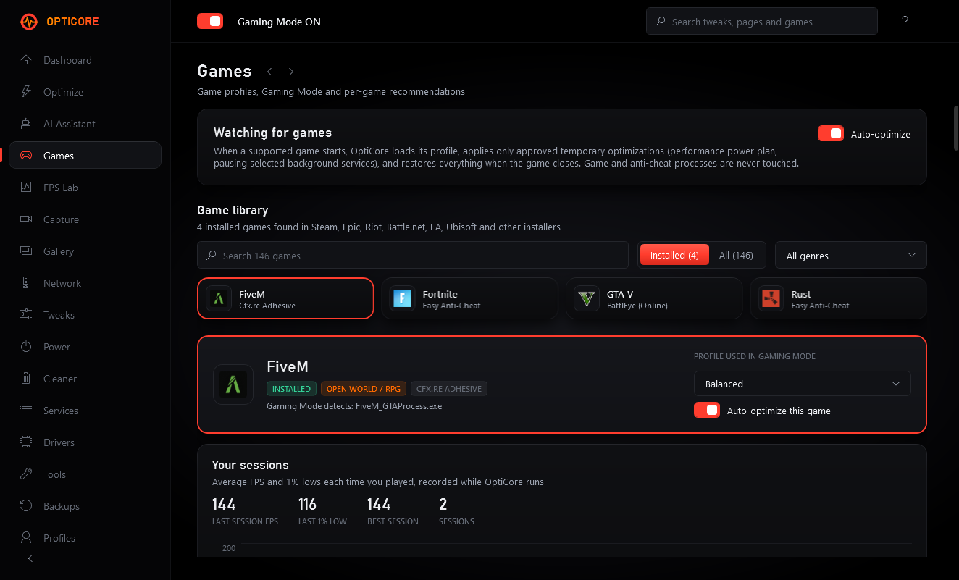Click the OPEN WORLD / RPG tag
This screenshot has height=580, width=959.
tap(363, 389)
